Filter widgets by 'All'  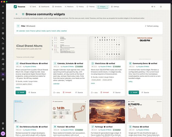[x=17, y=31]
